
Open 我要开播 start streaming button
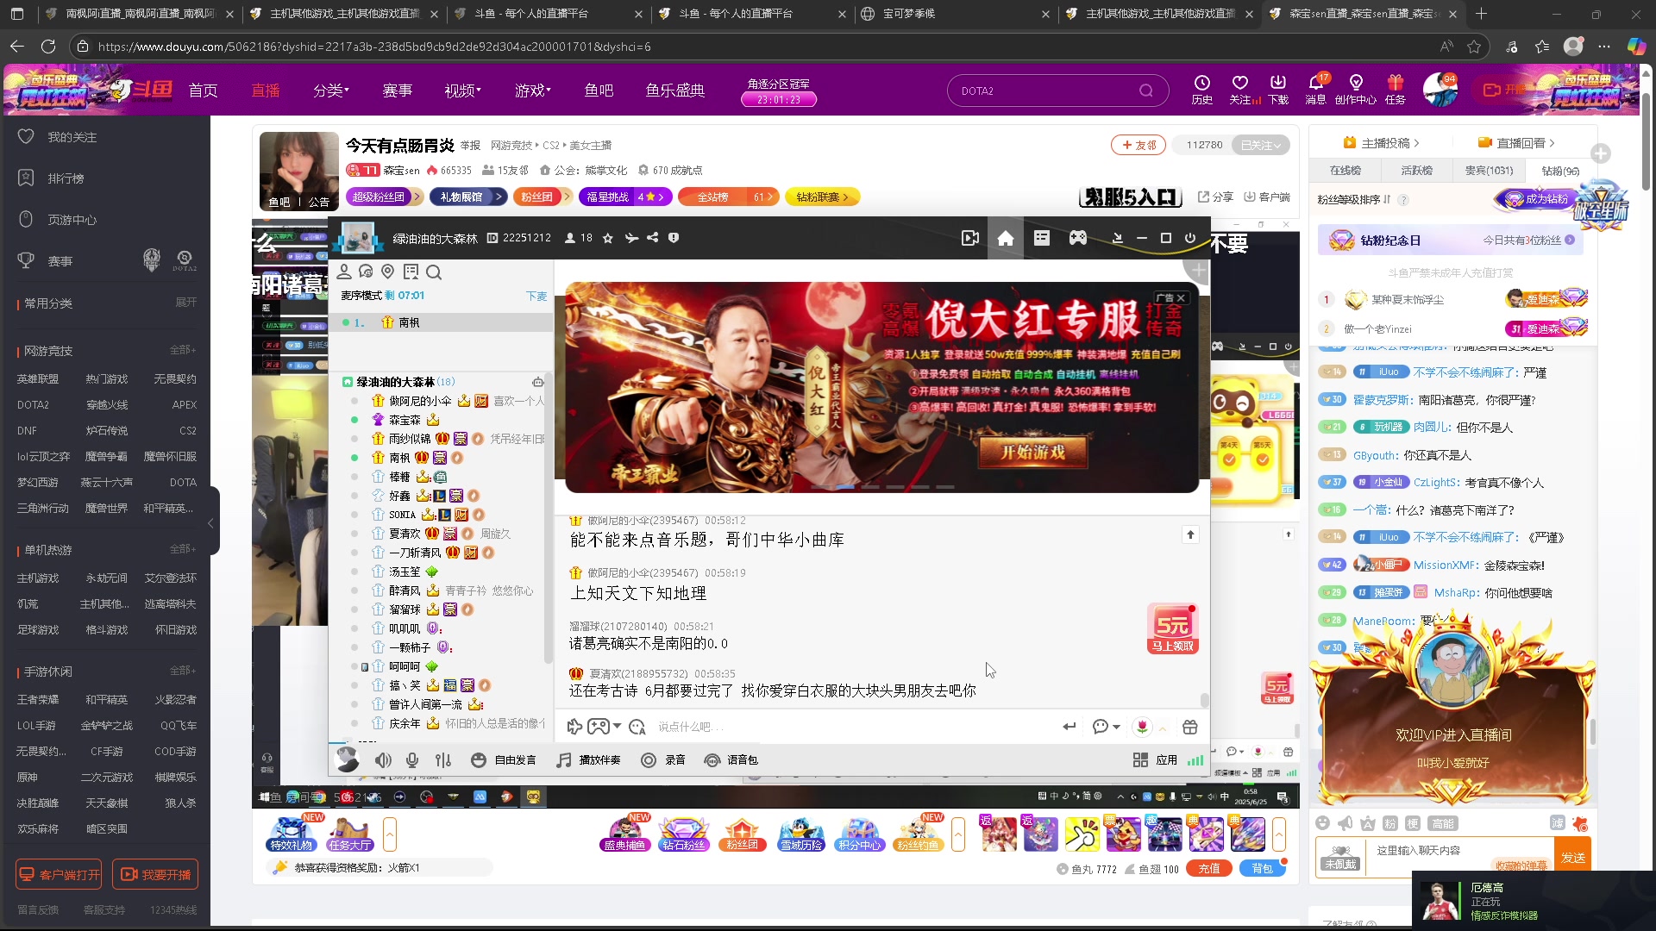[x=155, y=874]
